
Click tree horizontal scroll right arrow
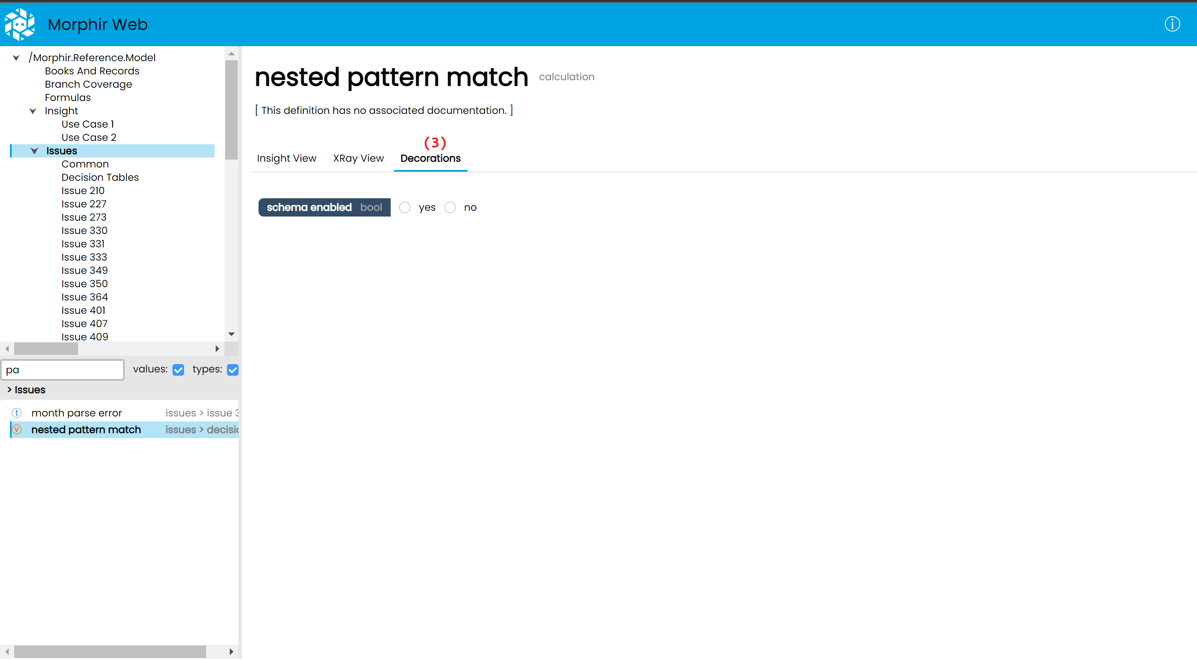pyautogui.click(x=217, y=349)
